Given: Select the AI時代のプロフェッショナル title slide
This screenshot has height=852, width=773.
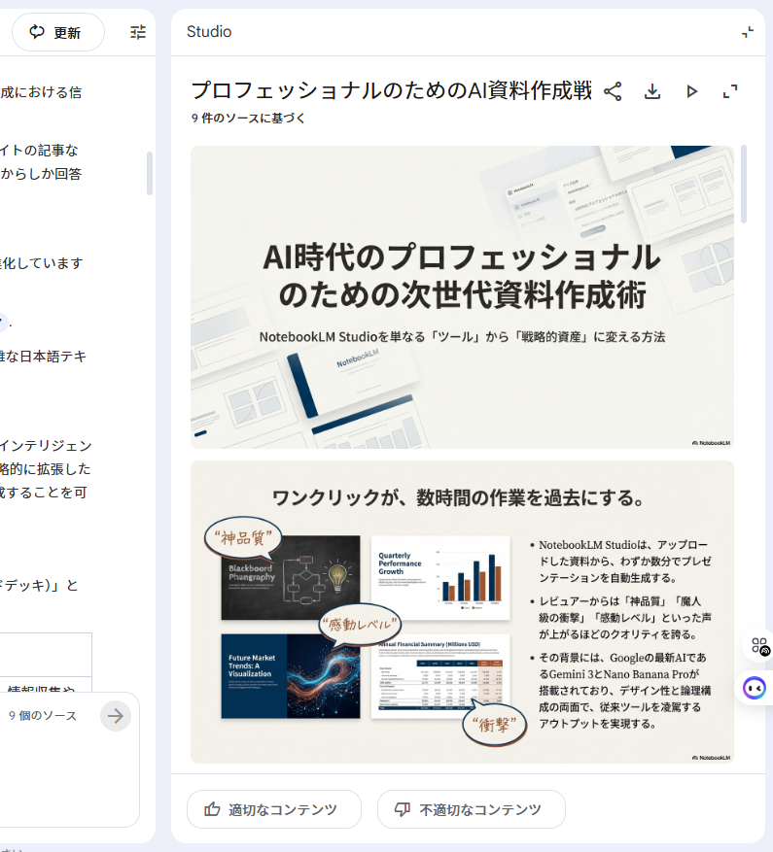Looking at the screenshot, I should click(462, 296).
